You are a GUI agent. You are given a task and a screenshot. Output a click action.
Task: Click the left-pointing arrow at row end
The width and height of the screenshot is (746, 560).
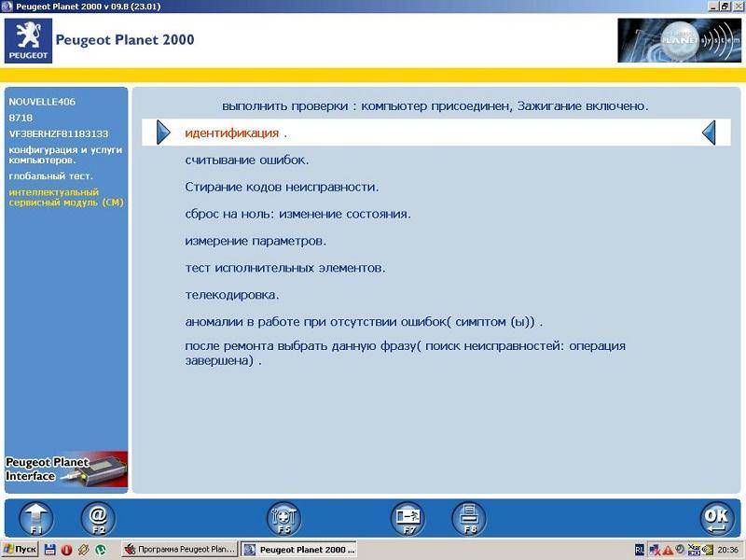pos(709,133)
